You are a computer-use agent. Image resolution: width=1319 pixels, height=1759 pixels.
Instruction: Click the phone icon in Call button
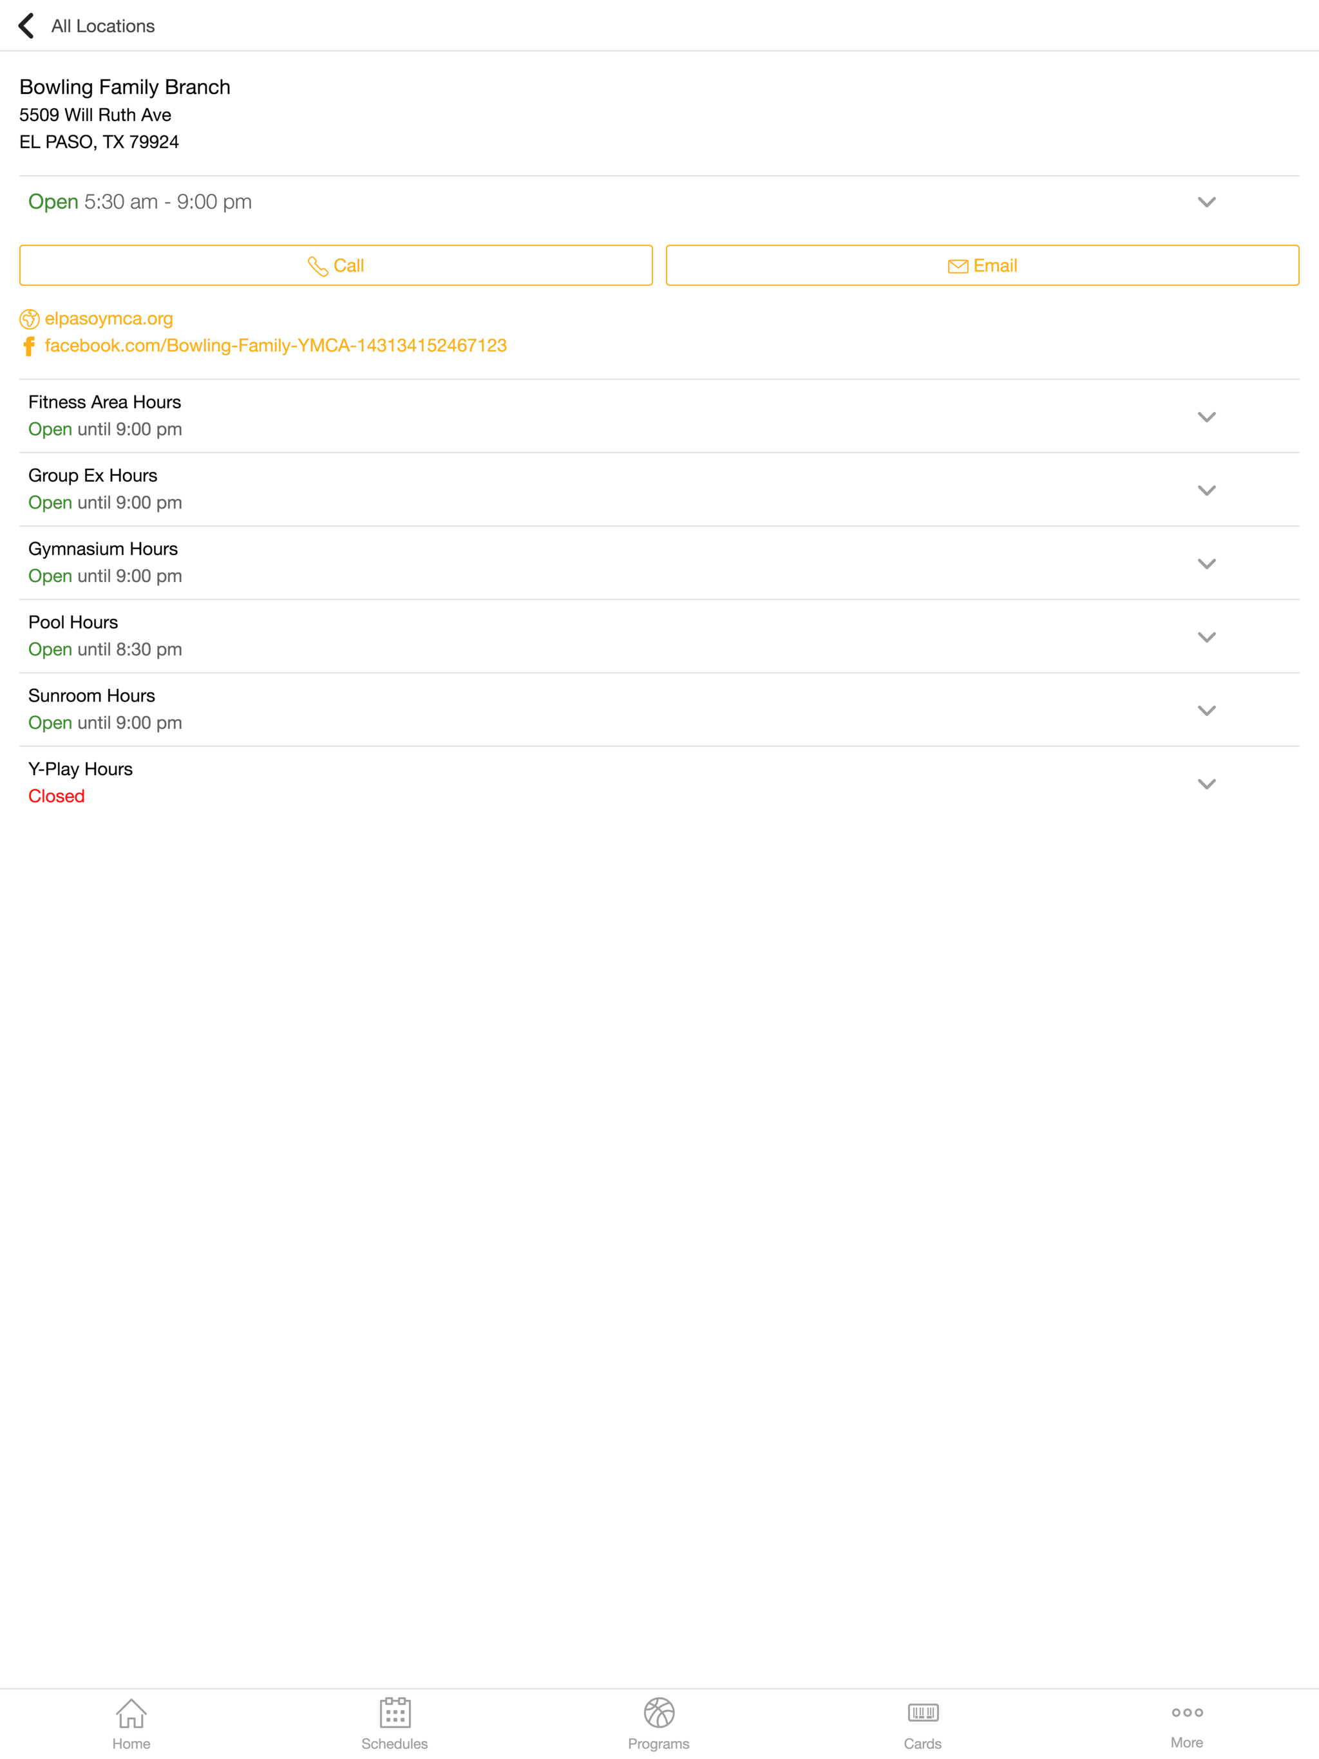coord(318,267)
